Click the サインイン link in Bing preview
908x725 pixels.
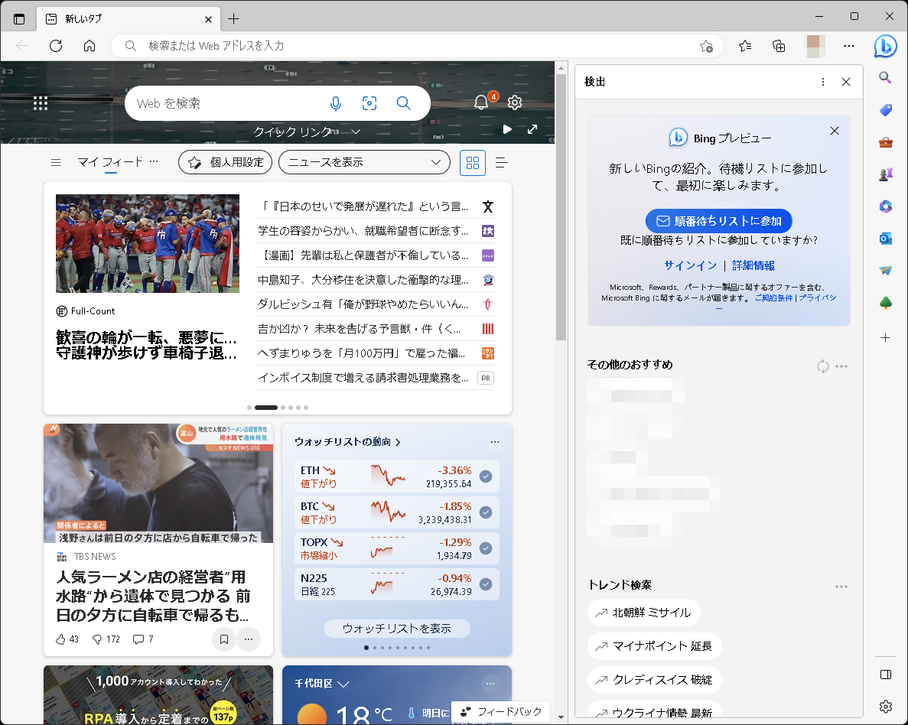tap(689, 265)
